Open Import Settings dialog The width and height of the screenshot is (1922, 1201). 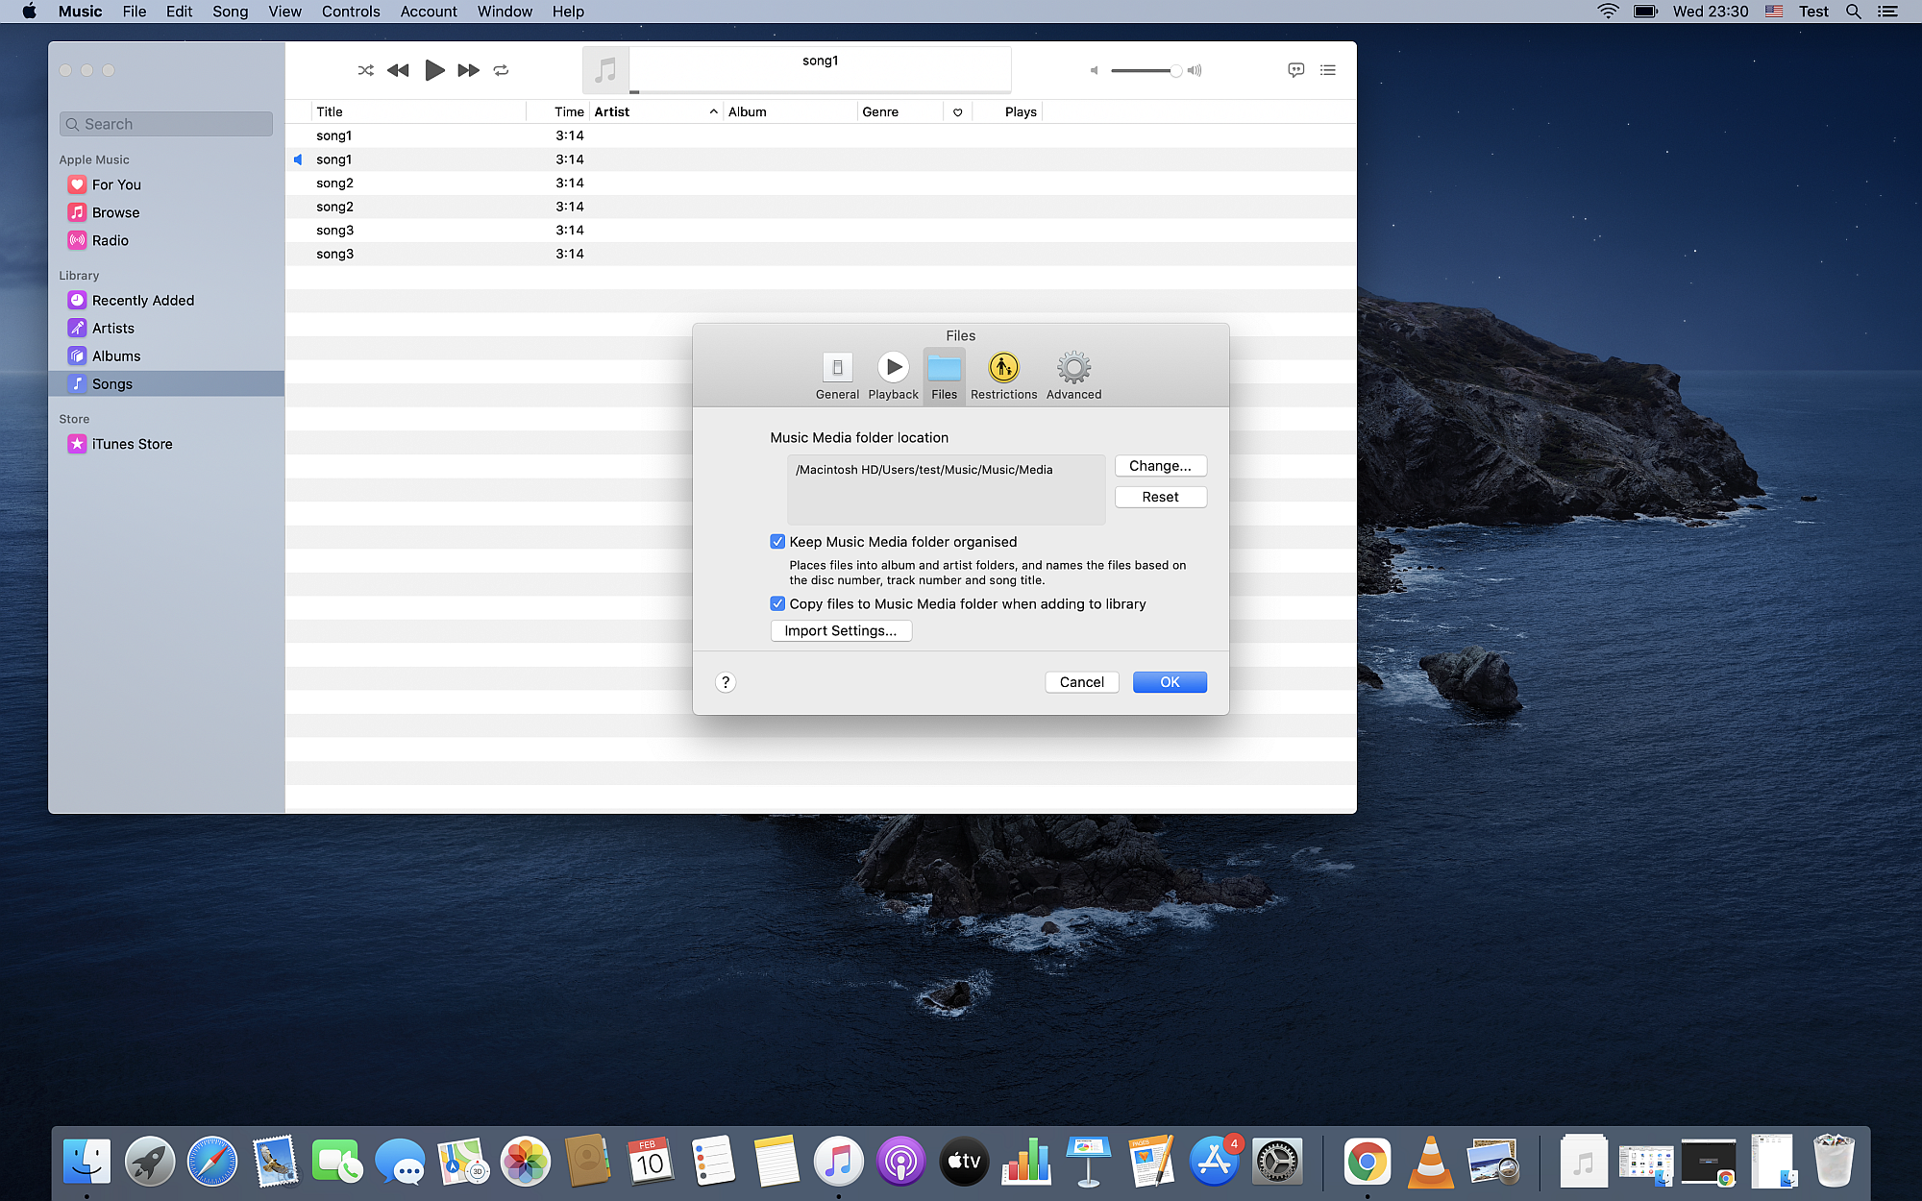click(x=841, y=631)
